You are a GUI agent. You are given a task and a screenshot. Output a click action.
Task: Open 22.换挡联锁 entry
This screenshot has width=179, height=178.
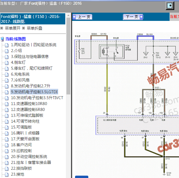tap(21, 169)
